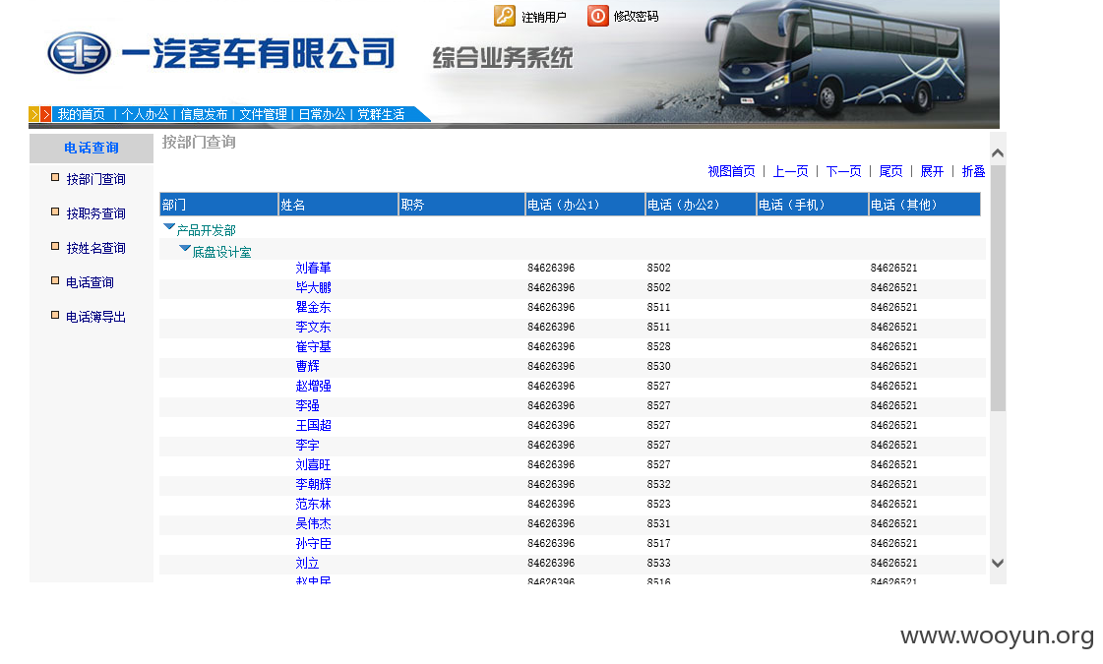Click the scrollbar down arrow

[998, 563]
